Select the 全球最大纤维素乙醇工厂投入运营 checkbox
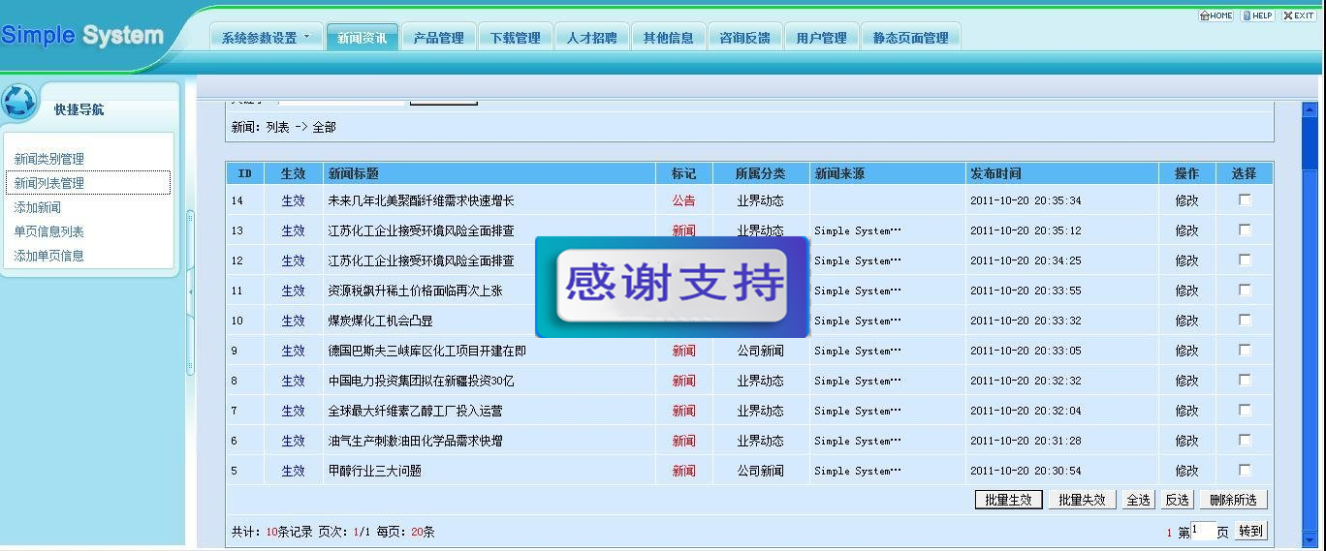This screenshot has width=1326, height=551. pyautogui.click(x=1245, y=410)
